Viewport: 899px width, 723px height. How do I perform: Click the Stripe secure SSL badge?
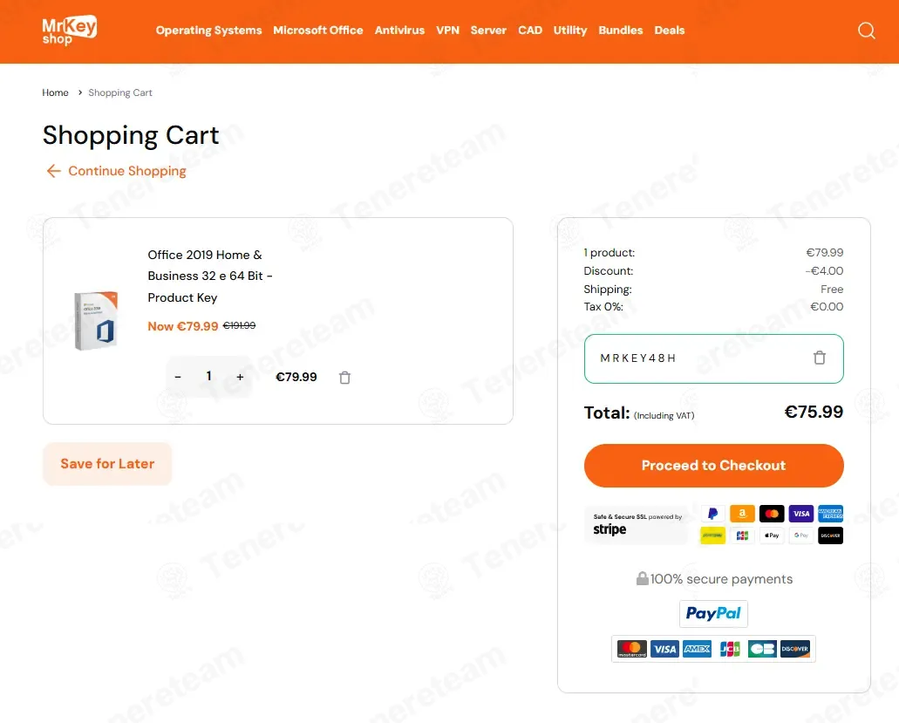point(637,525)
